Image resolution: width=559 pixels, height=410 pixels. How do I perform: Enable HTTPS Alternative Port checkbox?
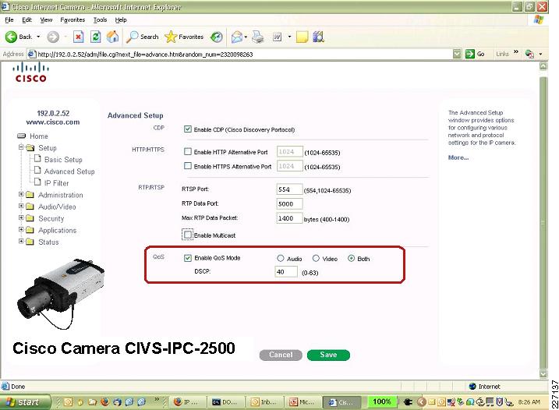click(188, 166)
